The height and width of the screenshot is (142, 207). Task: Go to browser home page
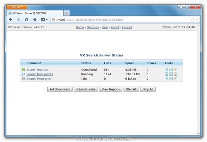pos(35,20)
